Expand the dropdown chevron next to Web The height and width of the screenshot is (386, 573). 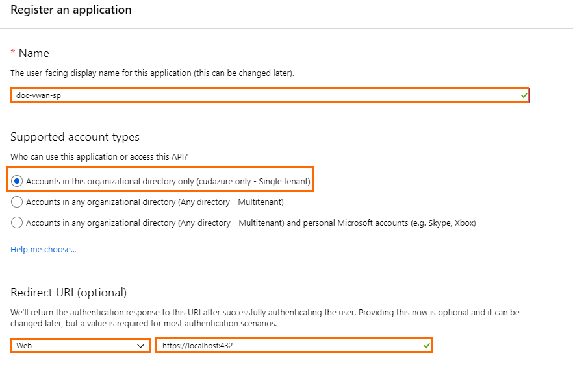pyautogui.click(x=140, y=346)
